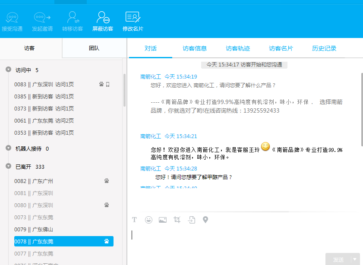Open the 访客轨迹 tab
The width and height of the screenshot is (363, 265).
[x=238, y=48]
